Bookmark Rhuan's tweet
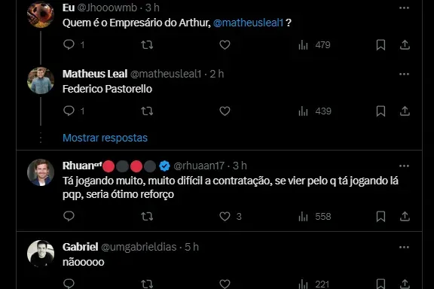 coord(381,216)
